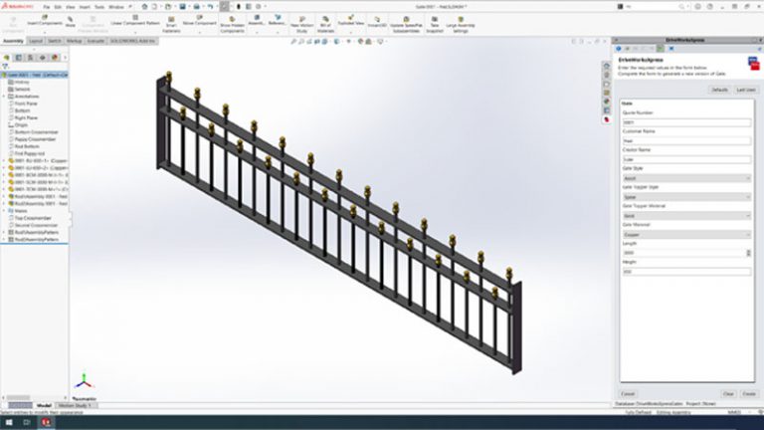Open the Gate Material dropdown

pyautogui.click(x=686, y=235)
